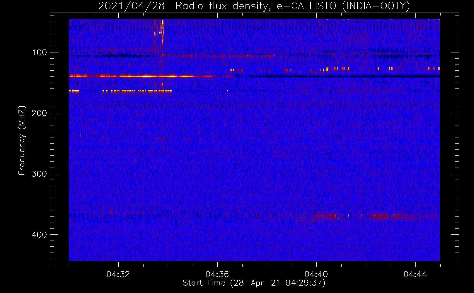Click the 04:36 time tick label
Image resolution: width=474 pixels, height=293 pixels.
(217, 275)
